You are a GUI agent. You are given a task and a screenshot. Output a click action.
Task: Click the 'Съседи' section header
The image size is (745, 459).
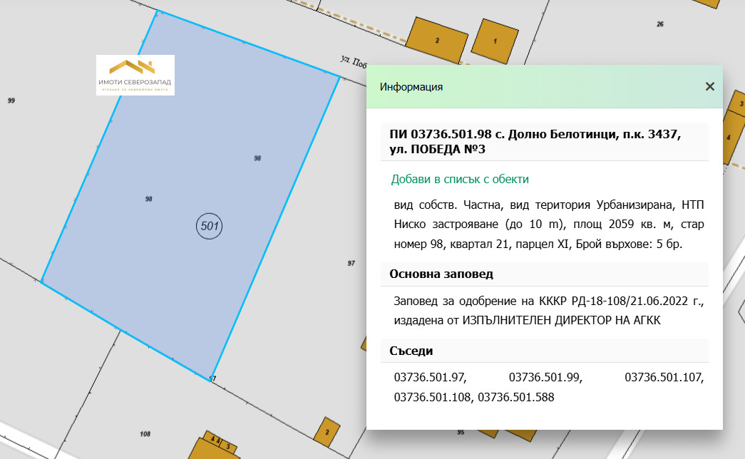(411, 351)
